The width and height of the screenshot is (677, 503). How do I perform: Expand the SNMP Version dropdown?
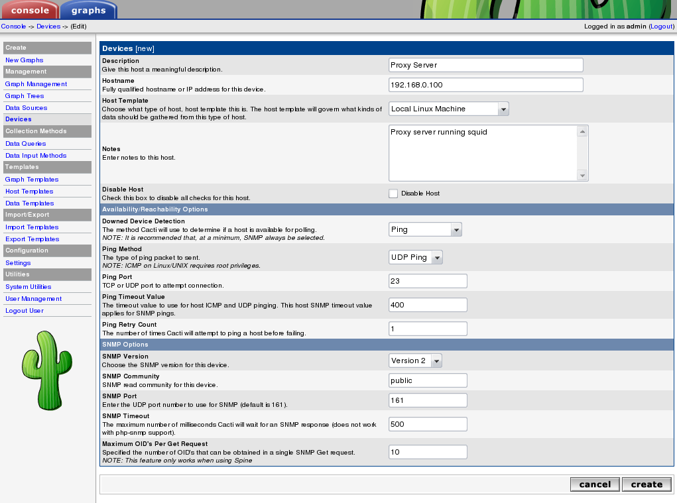tap(415, 361)
